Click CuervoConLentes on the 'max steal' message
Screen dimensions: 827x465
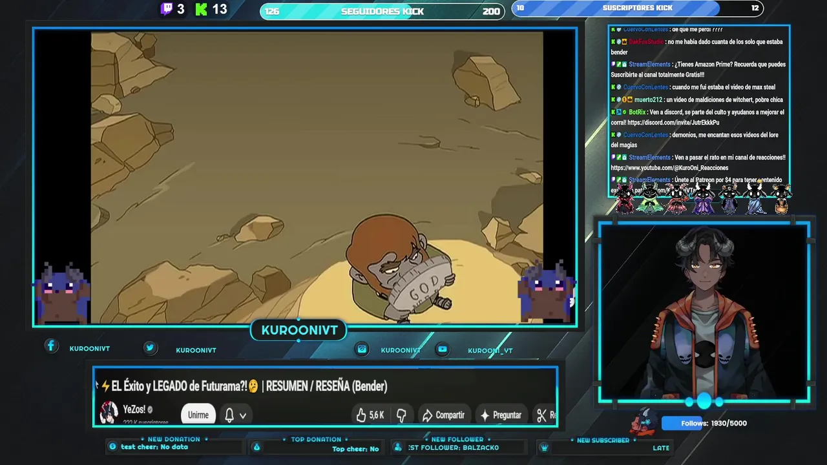coord(645,87)
